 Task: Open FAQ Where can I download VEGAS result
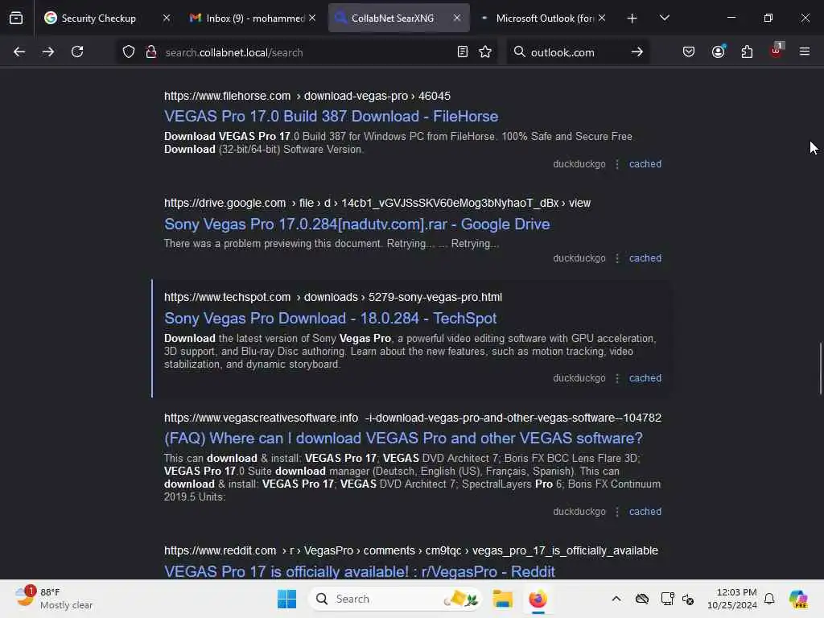coord(403,438)
